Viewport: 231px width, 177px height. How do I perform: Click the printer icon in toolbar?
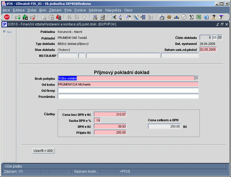pos(95,17)
